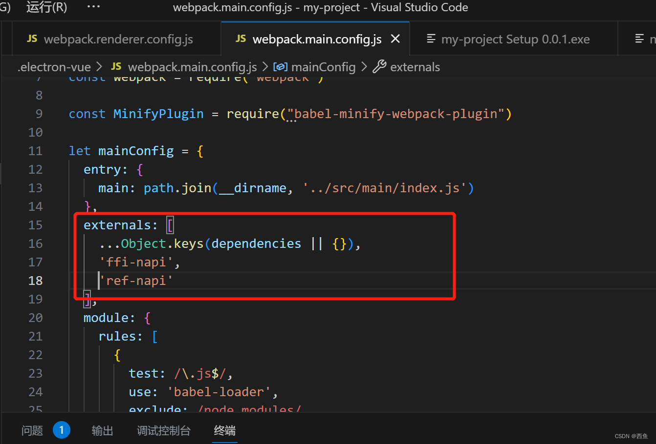Click the problems count badge
The image size is (656, 444).
click(62, 430)
